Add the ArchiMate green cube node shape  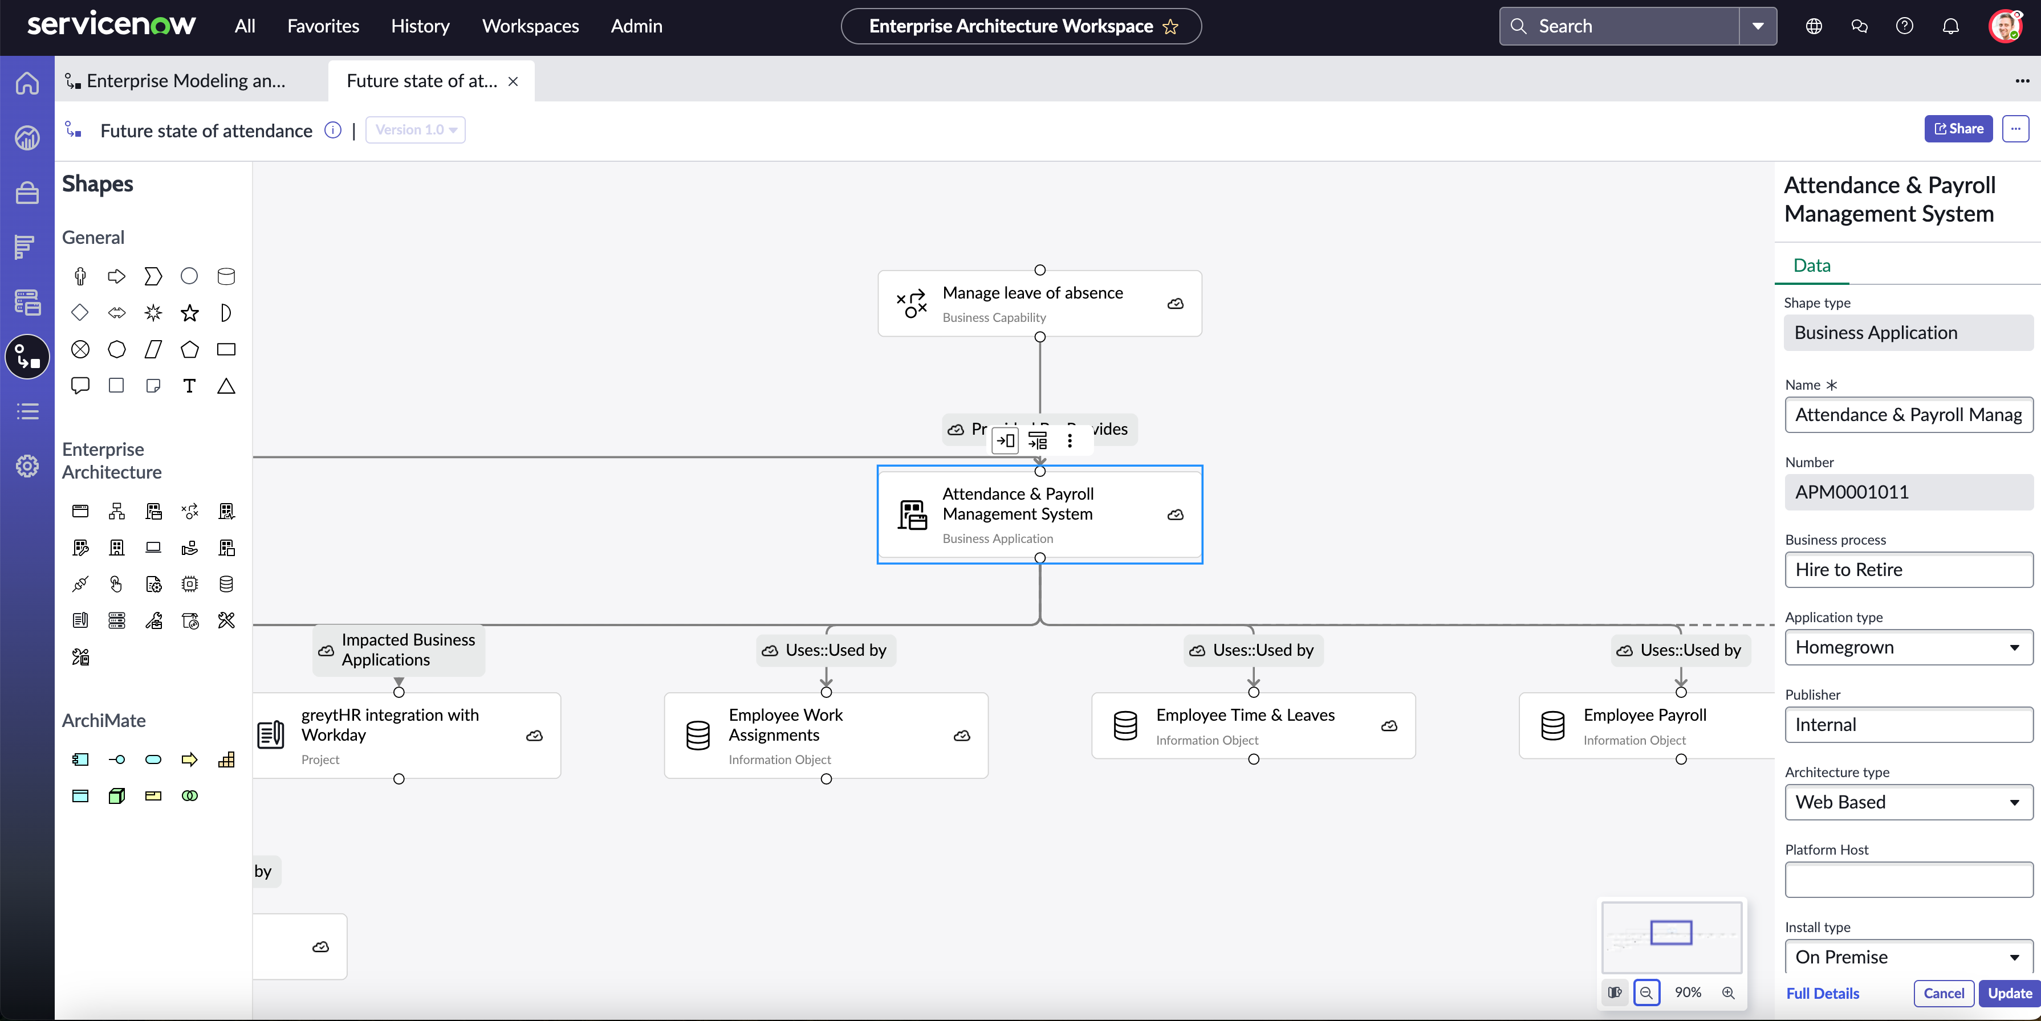116,796
